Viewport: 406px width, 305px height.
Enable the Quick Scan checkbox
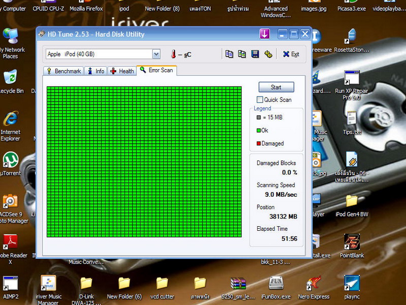click(260, 100)
